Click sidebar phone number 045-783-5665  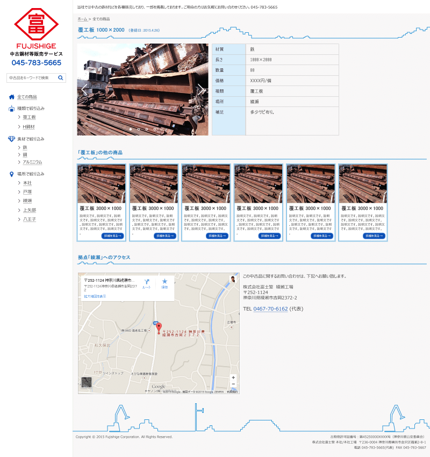pyautogui.click(x=37, y=63)
